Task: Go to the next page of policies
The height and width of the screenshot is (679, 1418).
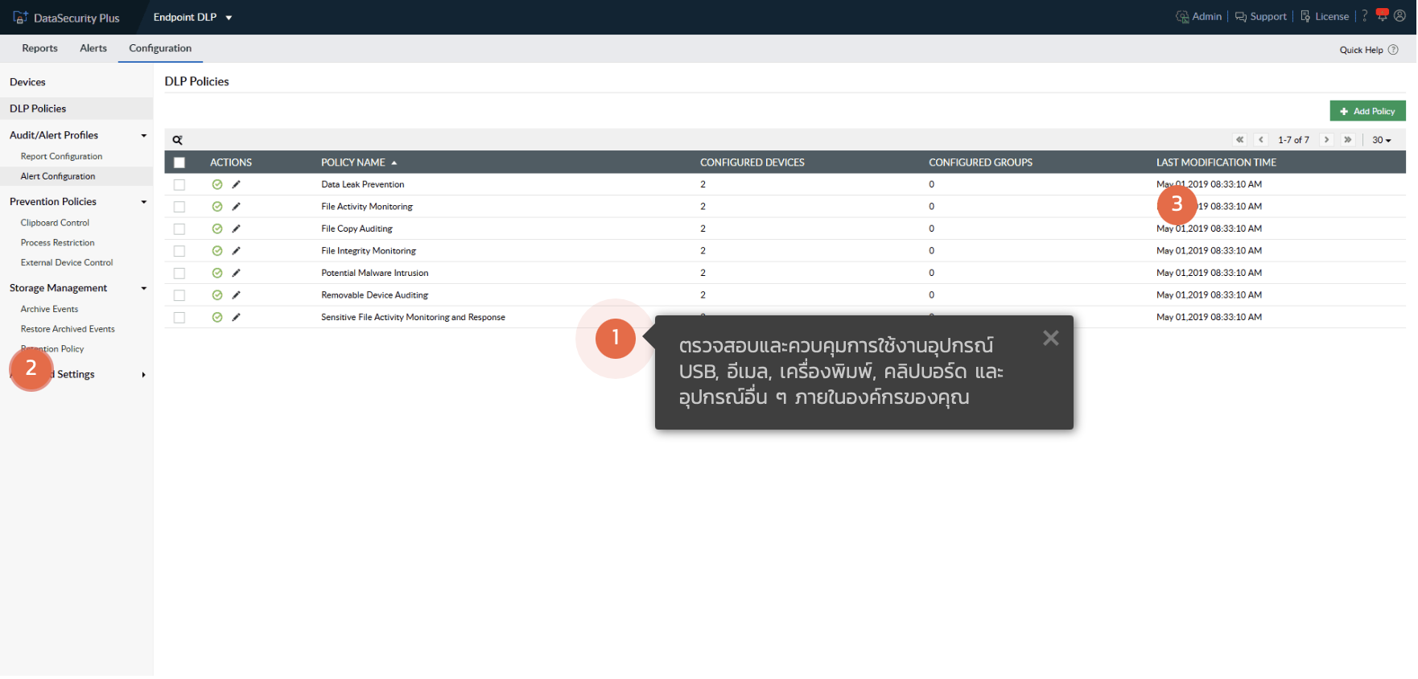Action: [x=1327, y=140]
